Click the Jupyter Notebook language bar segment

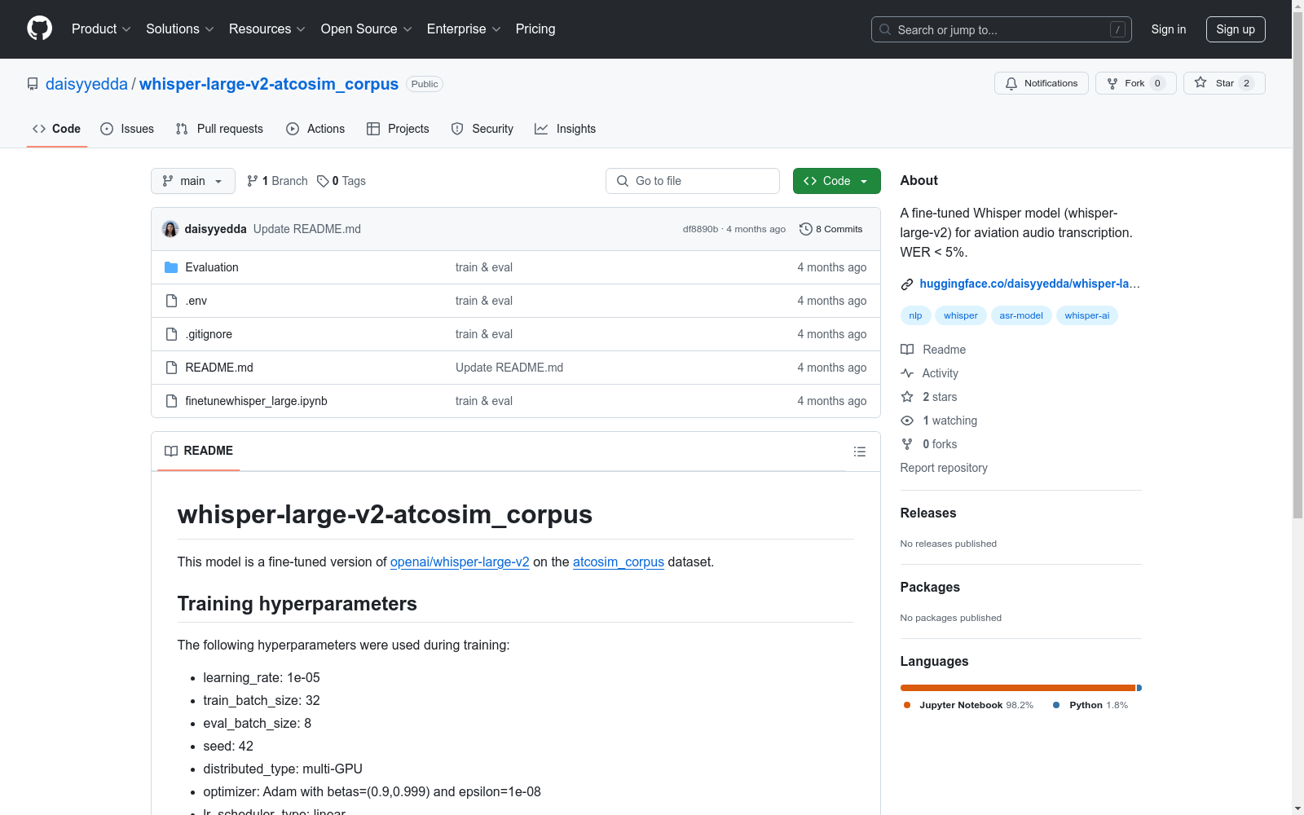1018,688
